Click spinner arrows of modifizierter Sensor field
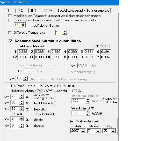 click(23, 25)
